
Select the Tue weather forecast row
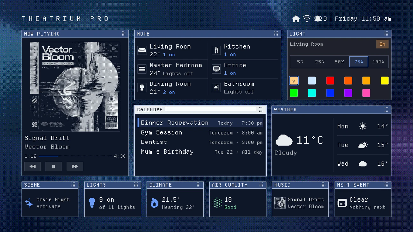(362, 145)
